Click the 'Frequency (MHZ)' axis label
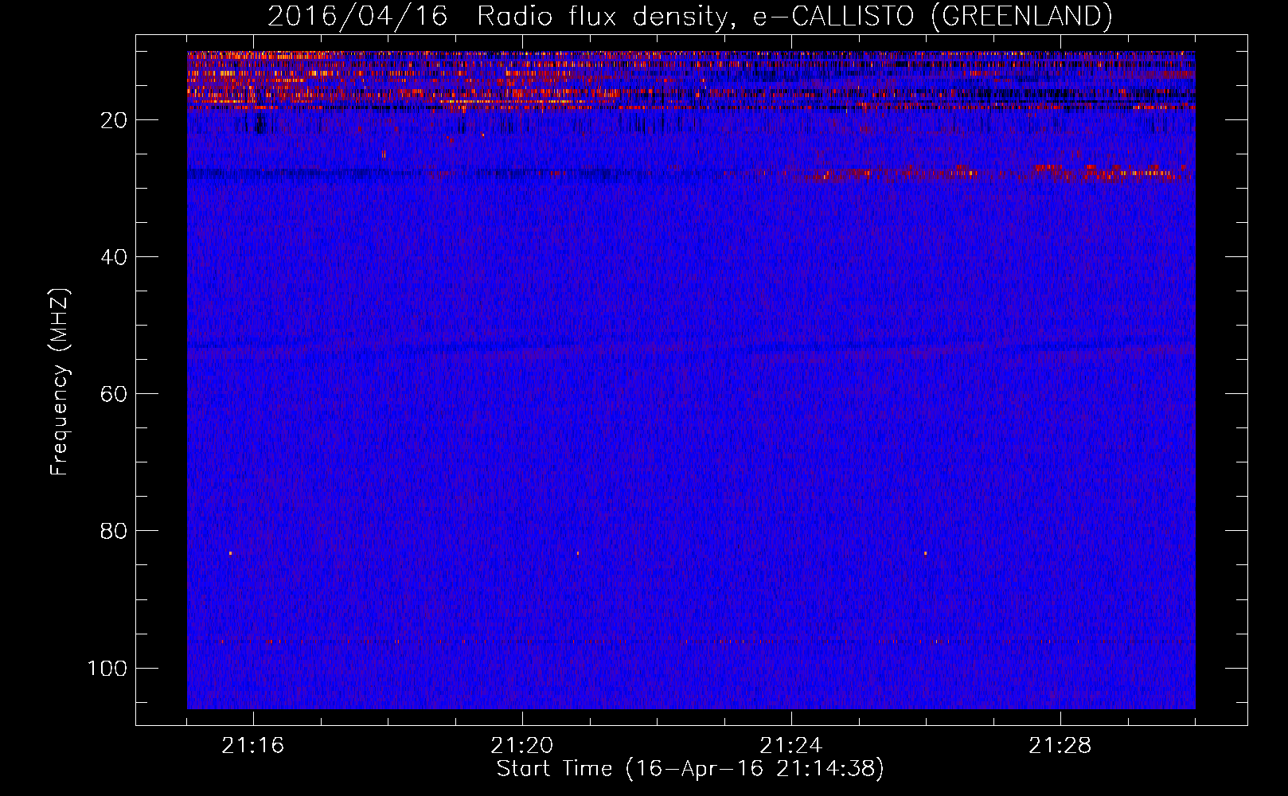The width and height of the screenshot is (1288, 796). coord(60,382)
